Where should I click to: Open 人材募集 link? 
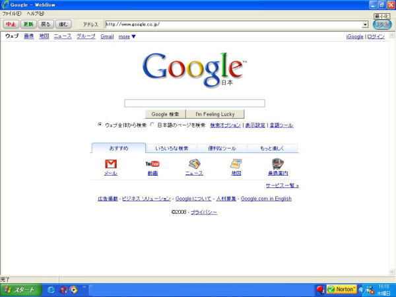click(226, 199)
